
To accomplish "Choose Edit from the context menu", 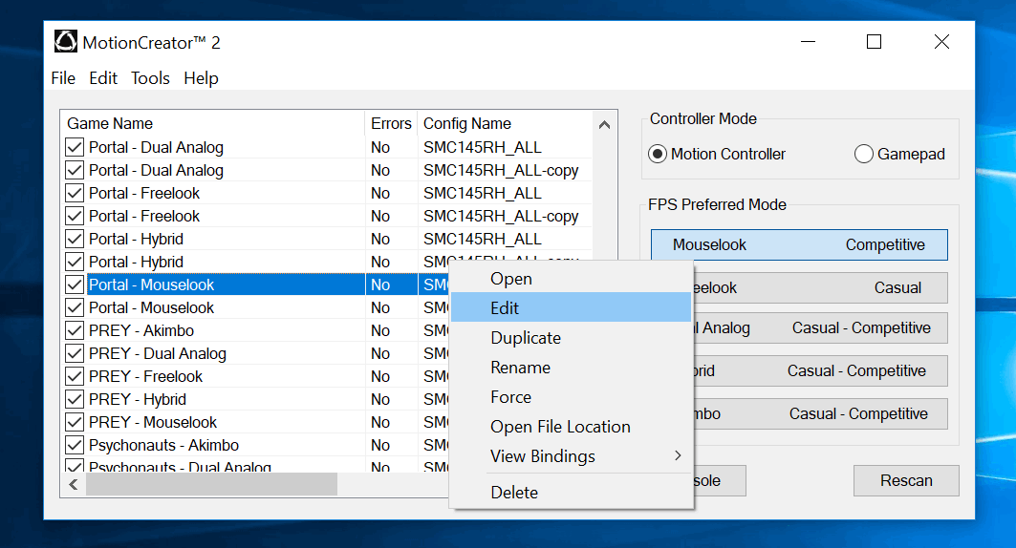I will [571, 308].
